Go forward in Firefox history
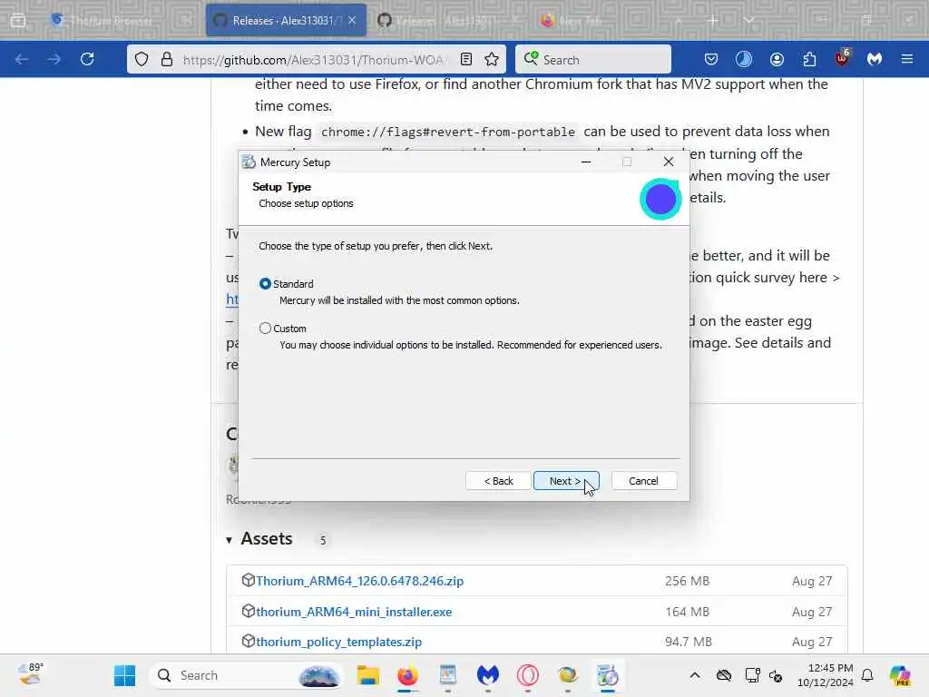This screenshot has height=697, width=929. tap(54, 59)
